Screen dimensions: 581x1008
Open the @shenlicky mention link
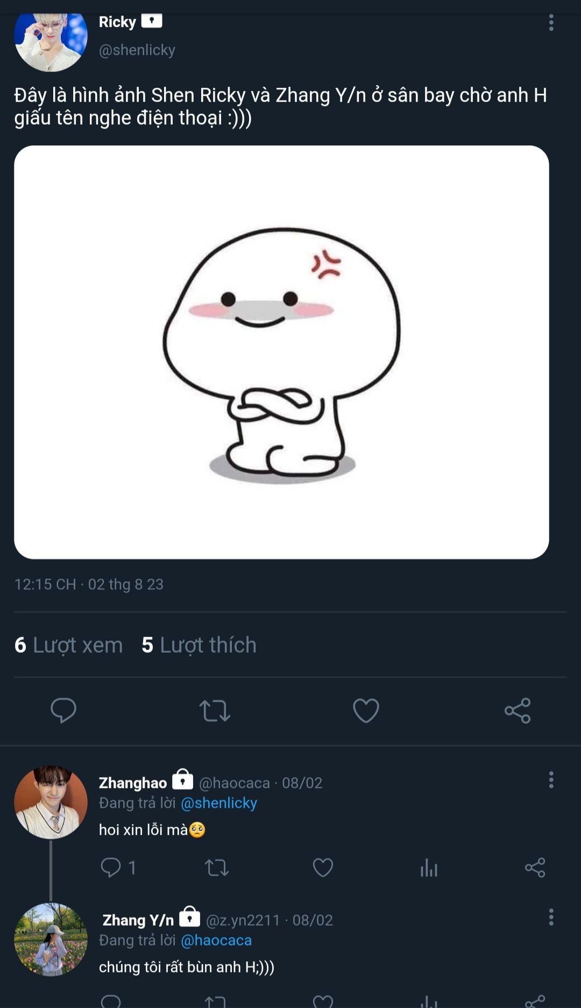[x=219, y=803]
